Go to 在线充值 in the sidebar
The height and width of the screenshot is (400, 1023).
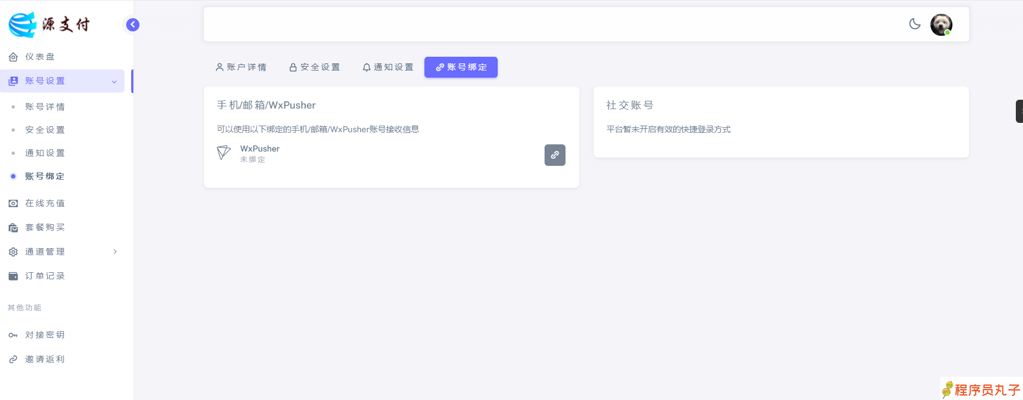click(x=62, y=203)
